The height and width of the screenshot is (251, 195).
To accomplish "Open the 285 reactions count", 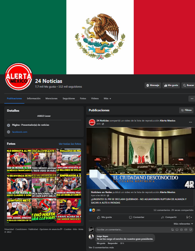I will click(98, 210).
